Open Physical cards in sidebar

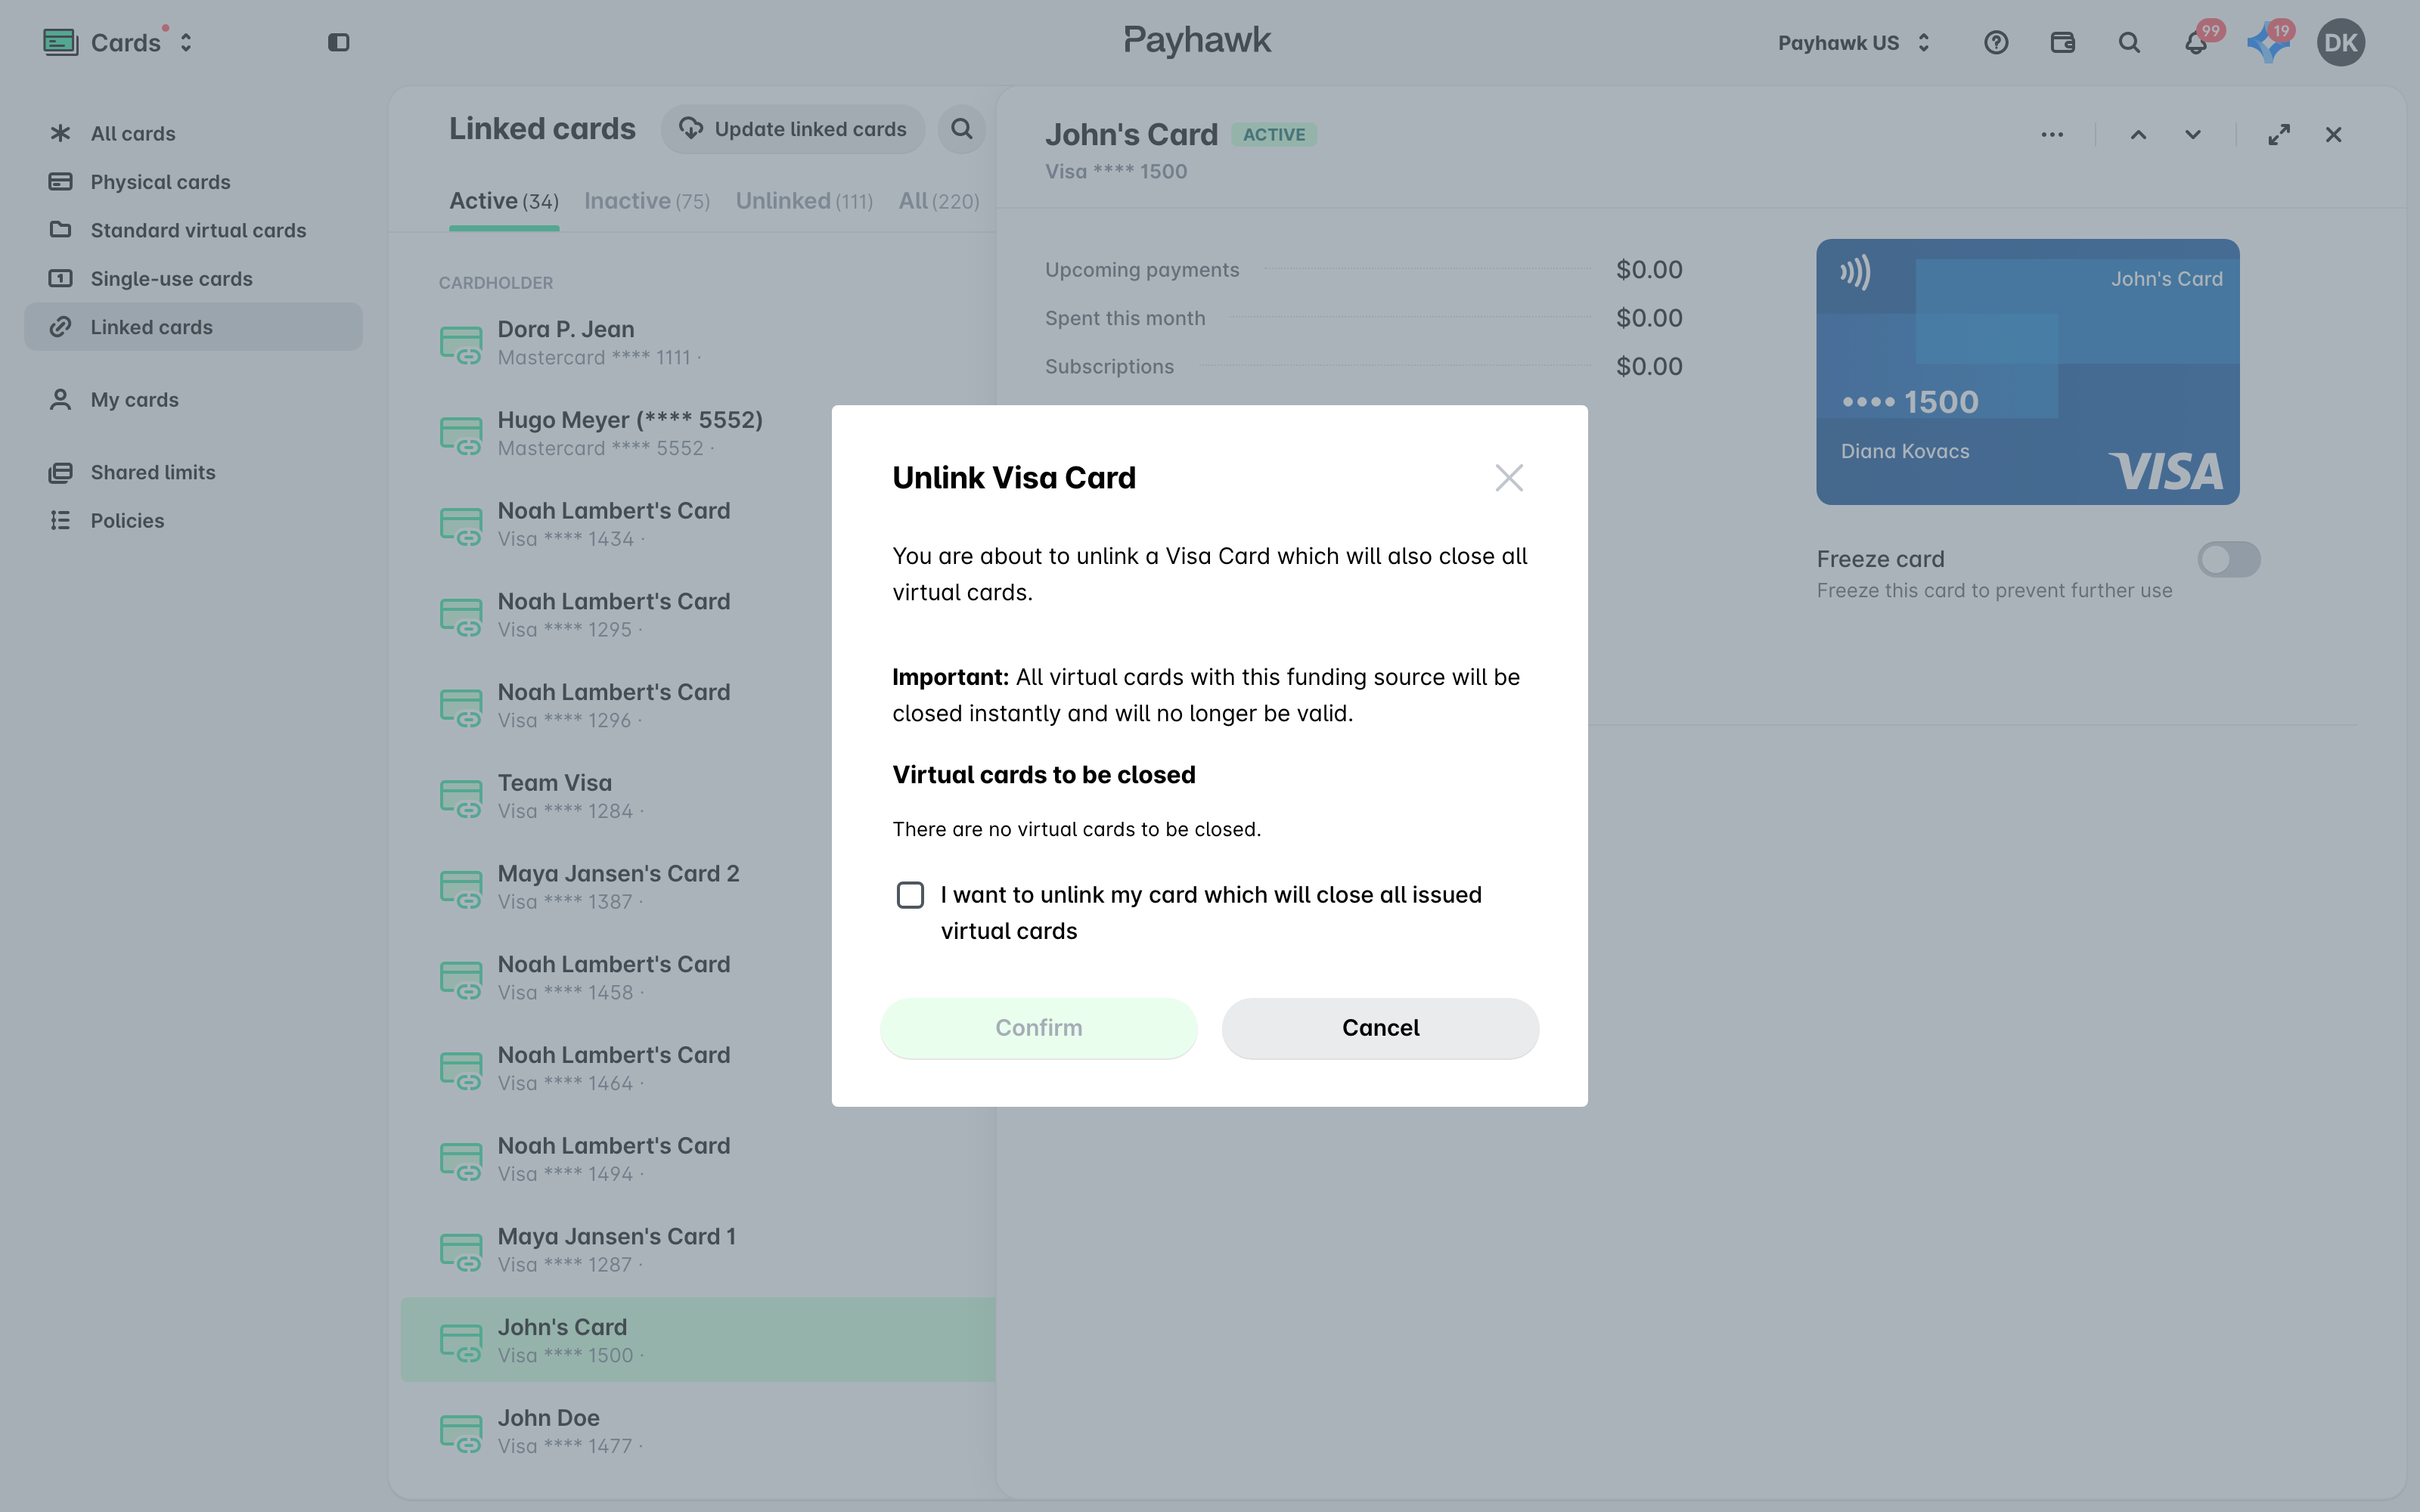pyautogui.click(x=193, y=182)
